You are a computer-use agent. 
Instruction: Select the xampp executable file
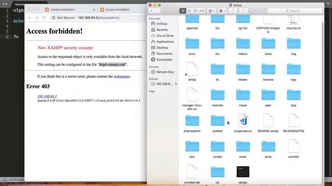click(x=243, y=172)
